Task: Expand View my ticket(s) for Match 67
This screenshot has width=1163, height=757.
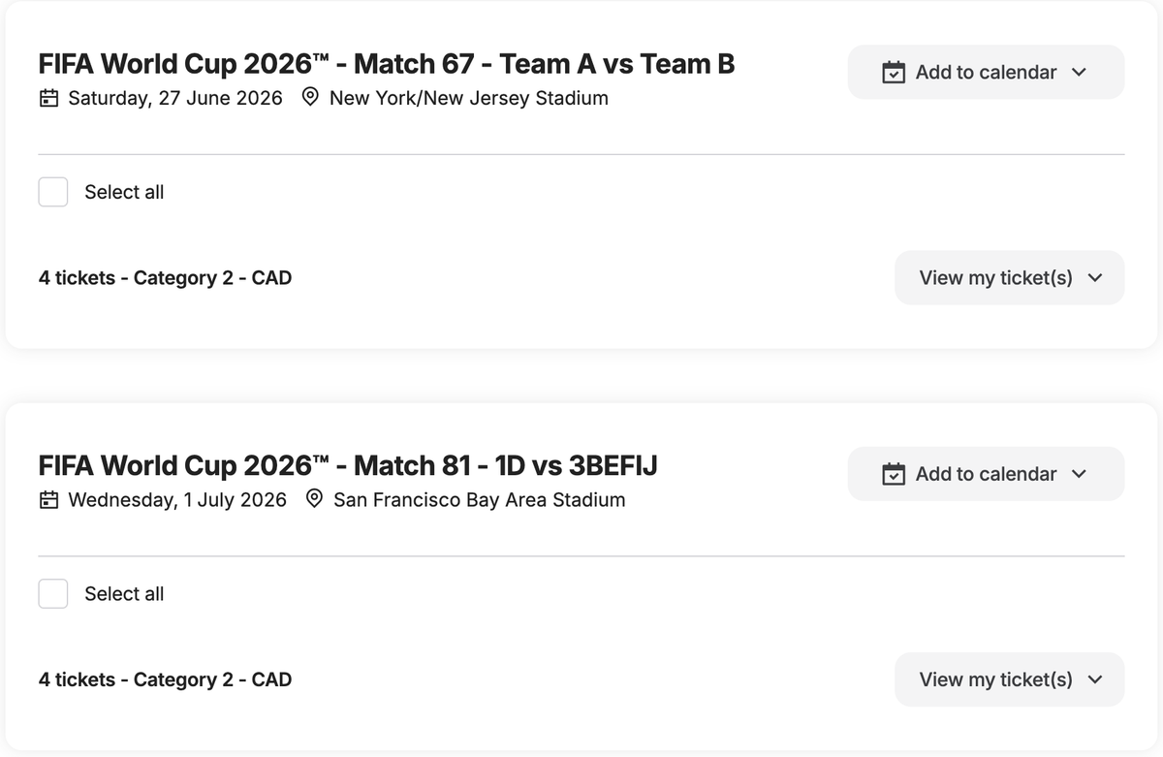Action: coord(1095,277)
